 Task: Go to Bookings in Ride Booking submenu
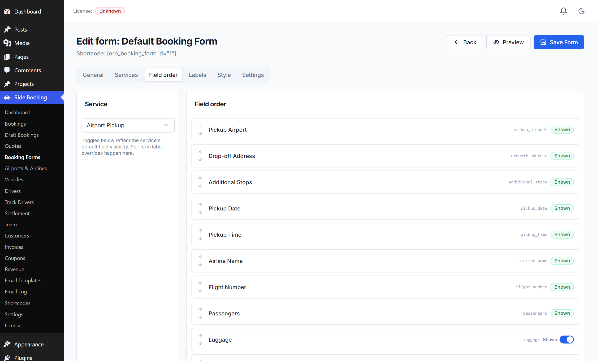[x=15, y=124]
